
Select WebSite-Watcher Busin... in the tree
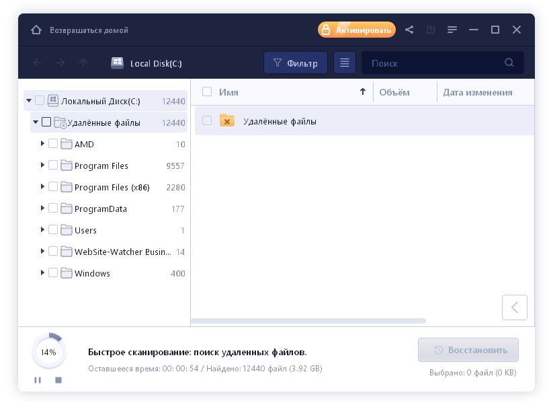tap(123, 252)
